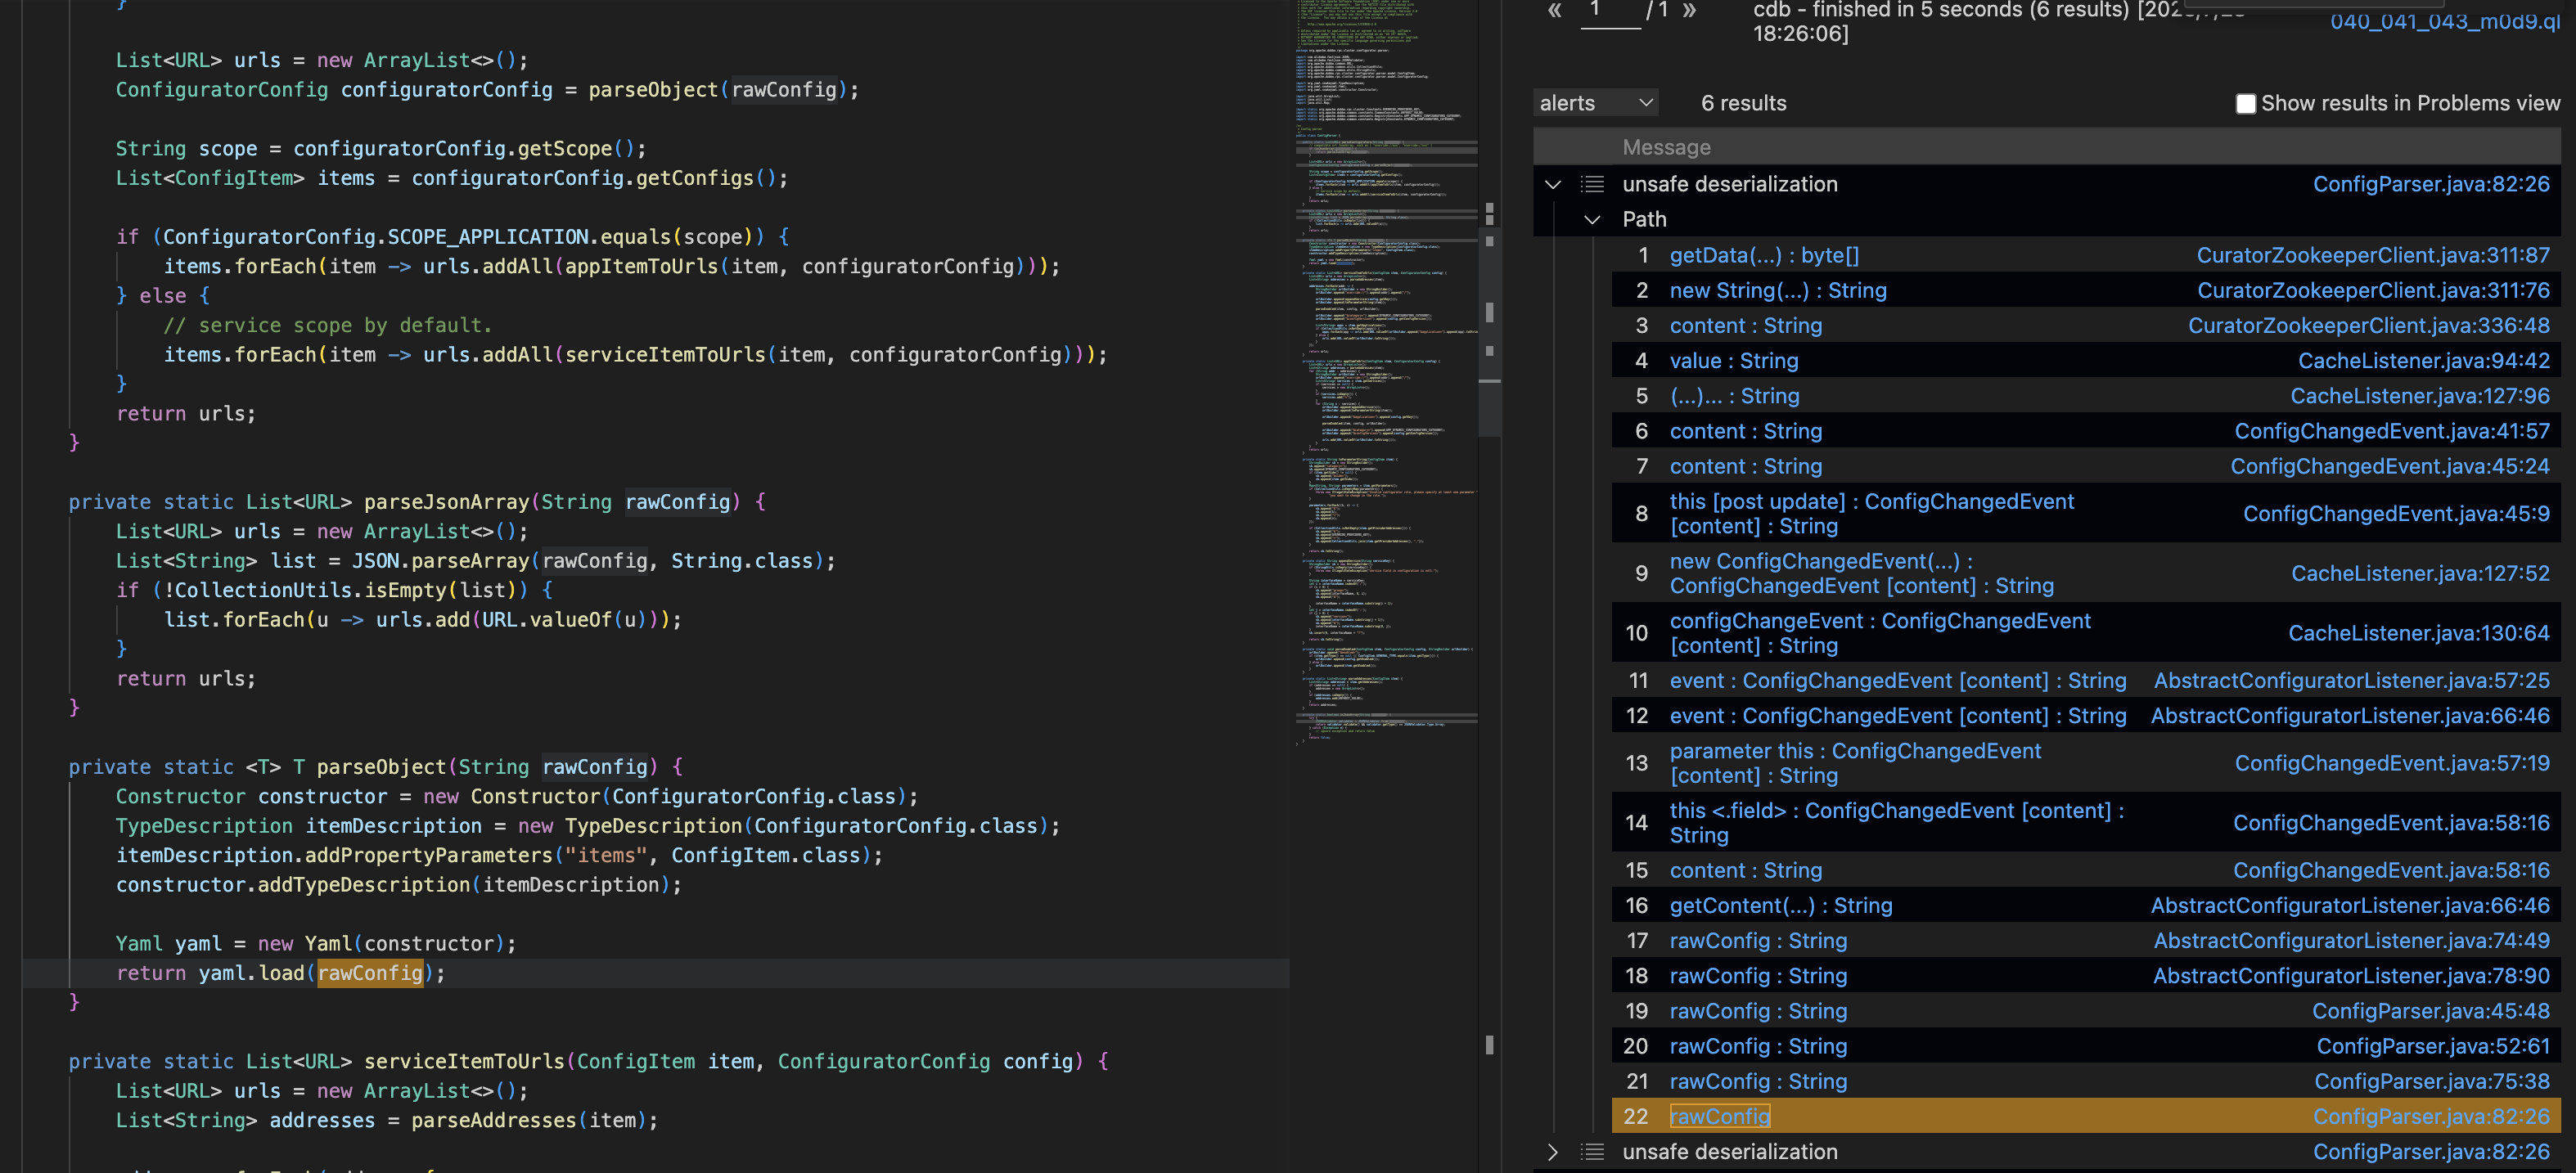Open ConfigParser.java:52:61 location
The height and width of the screenshot is (1173, 2576).
[x=2433, y=1046]
